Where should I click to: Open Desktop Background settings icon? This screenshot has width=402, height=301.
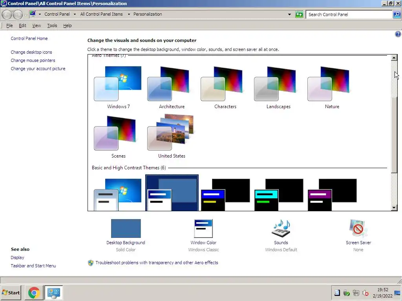pos(126,228)
